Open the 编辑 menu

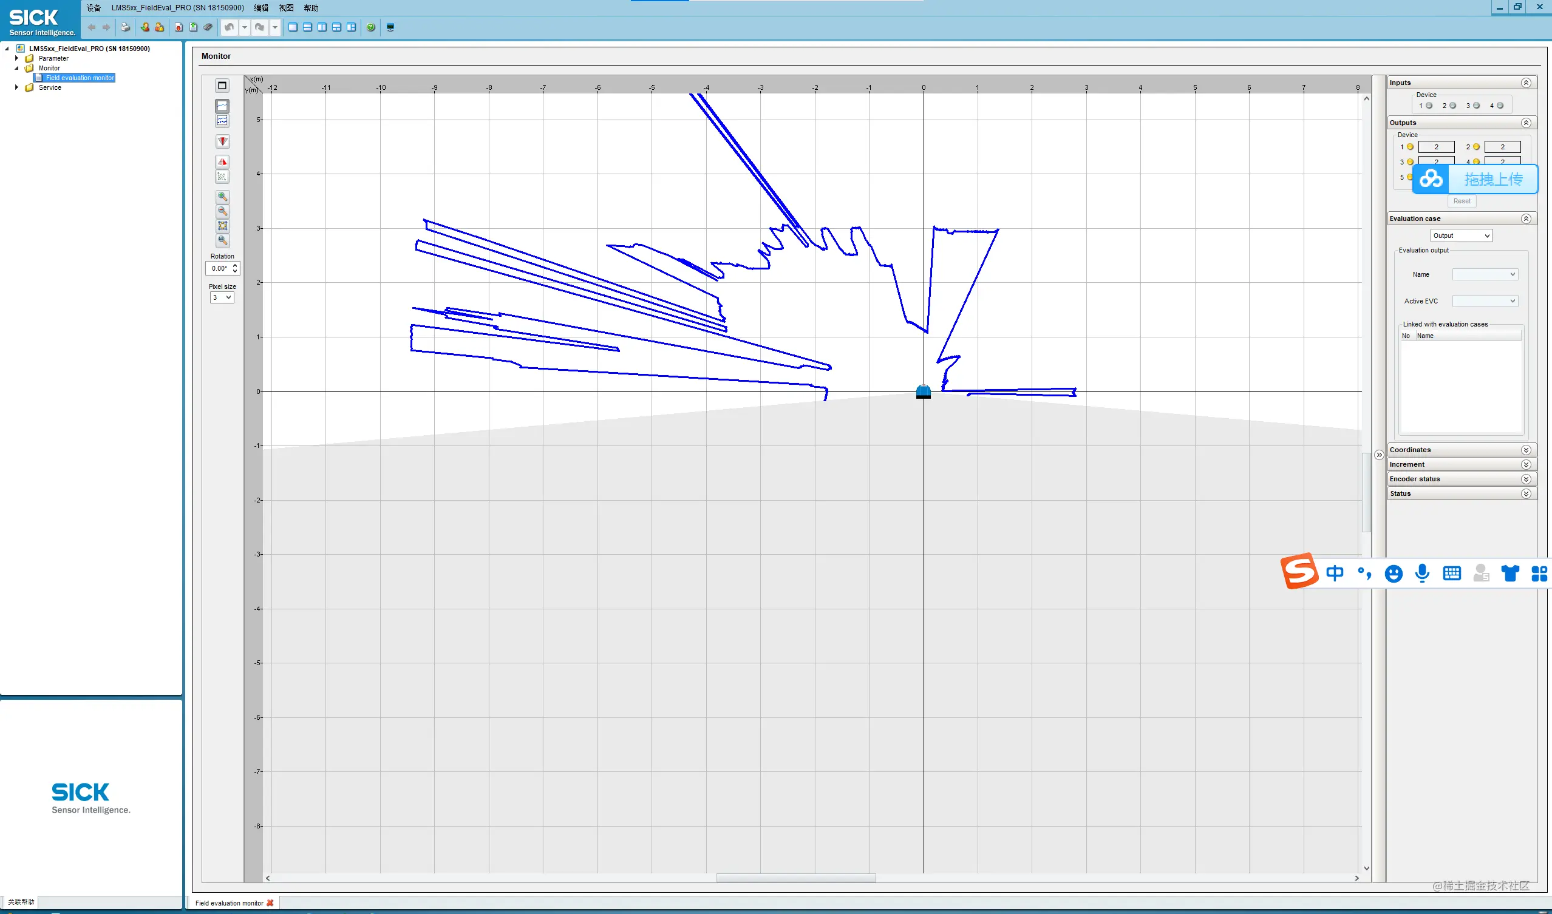[x=261, y=8]
